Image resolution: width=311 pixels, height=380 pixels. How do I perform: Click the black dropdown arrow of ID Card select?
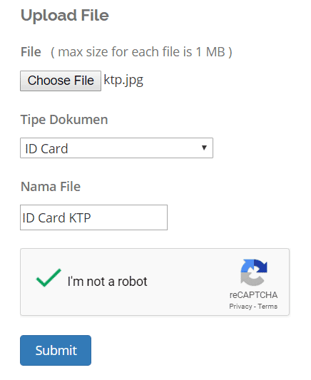click(204, 148)
